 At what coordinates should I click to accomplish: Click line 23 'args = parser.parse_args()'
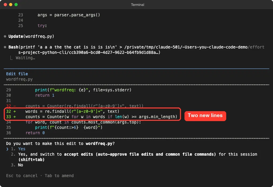59,15
